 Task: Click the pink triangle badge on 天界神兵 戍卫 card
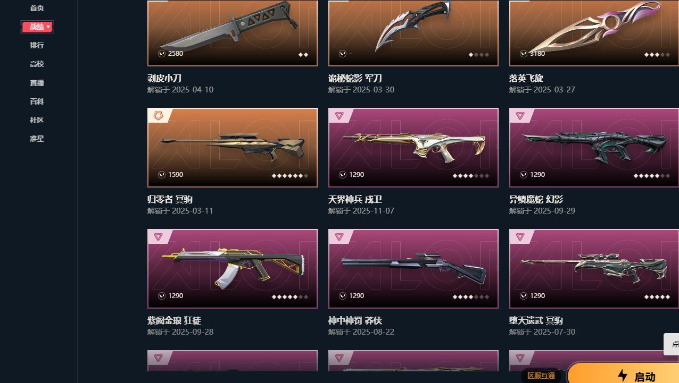(x=339, y=115)
